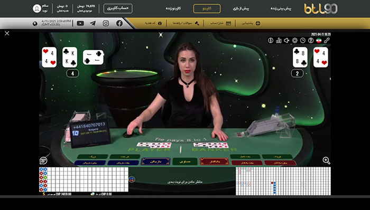Viewport: 370px width, 210px height.
Task: Open the کازینو زنده menu item
Action: [x=173, y=9]
